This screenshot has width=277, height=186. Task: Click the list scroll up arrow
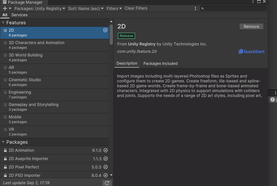(111, 21)
